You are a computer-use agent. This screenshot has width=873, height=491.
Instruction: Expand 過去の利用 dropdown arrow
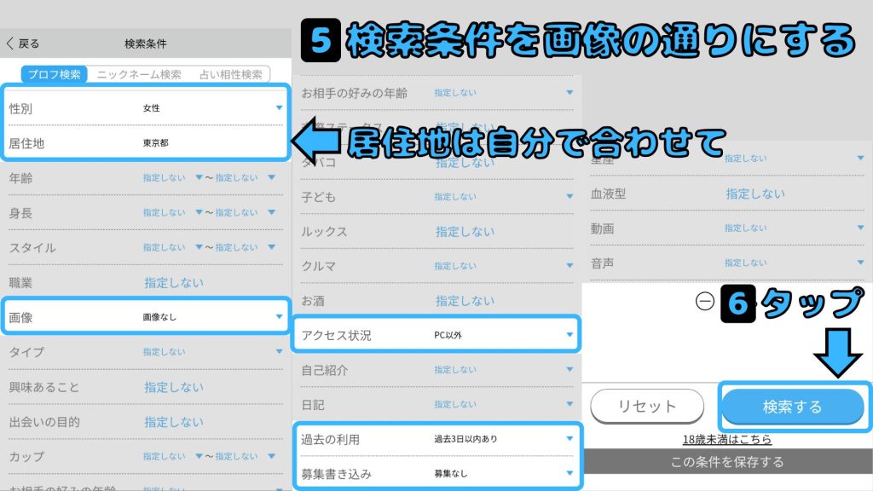[x=569, y=439]
